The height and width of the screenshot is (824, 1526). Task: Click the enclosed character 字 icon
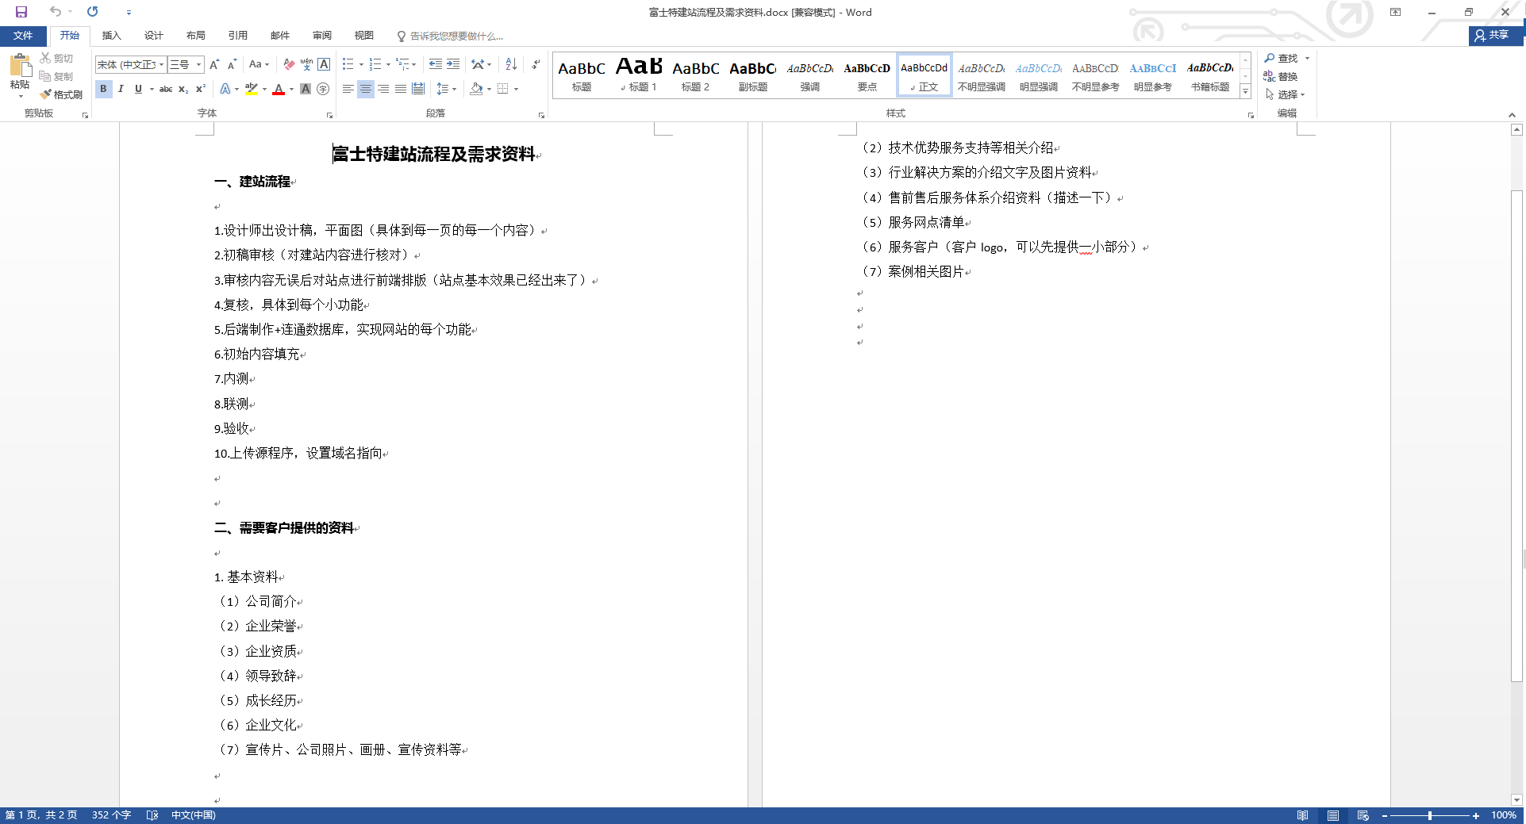point(323,89)
